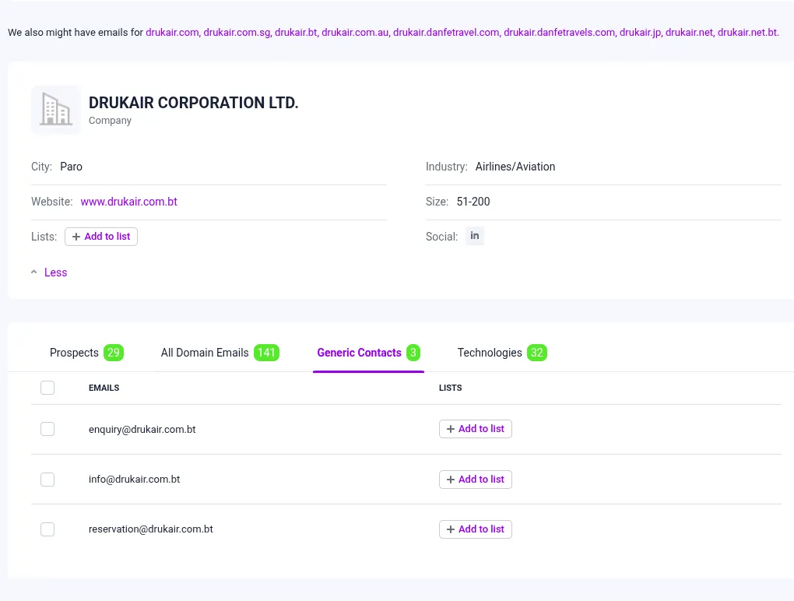Open the drukair.com domain link

(x=172, y=33)
